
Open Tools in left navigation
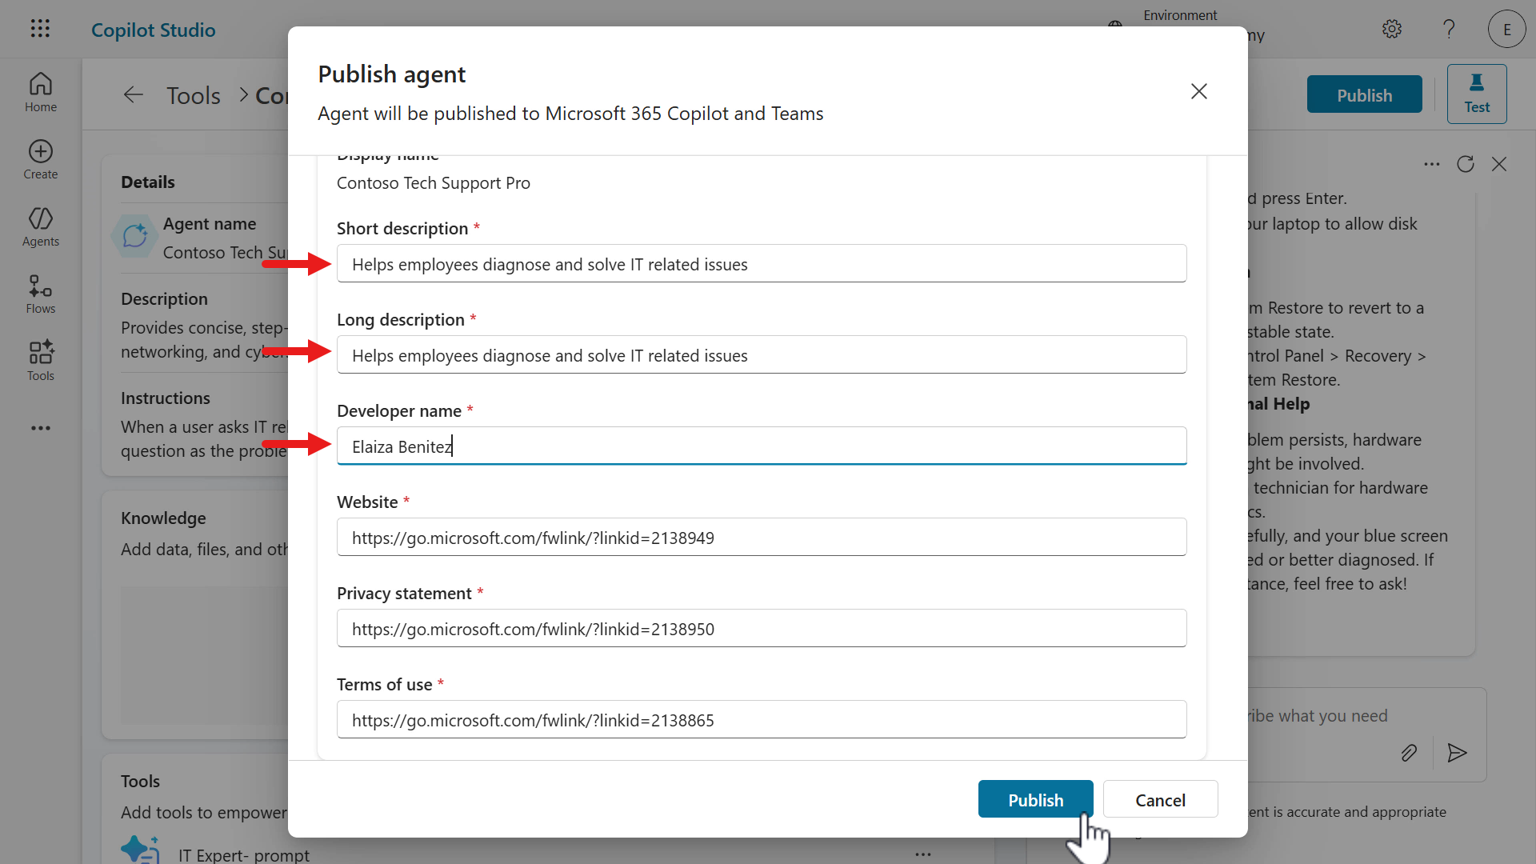pos(40,361)
